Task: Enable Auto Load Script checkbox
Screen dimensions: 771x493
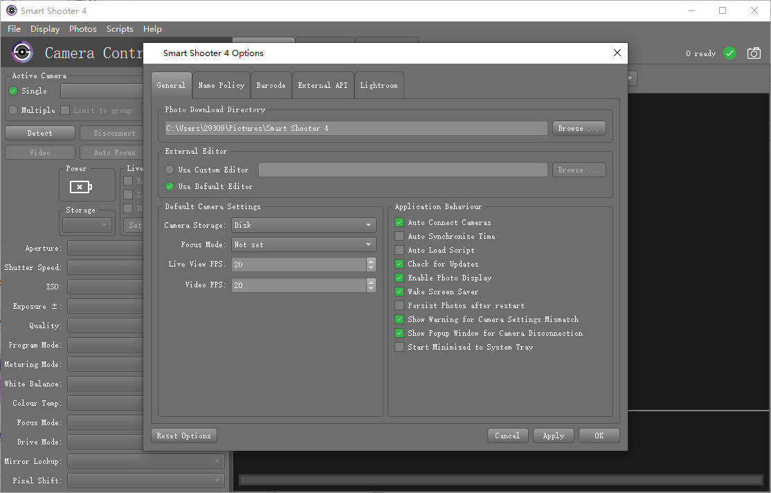Action: pyautogui.click(x=399, y=250)
